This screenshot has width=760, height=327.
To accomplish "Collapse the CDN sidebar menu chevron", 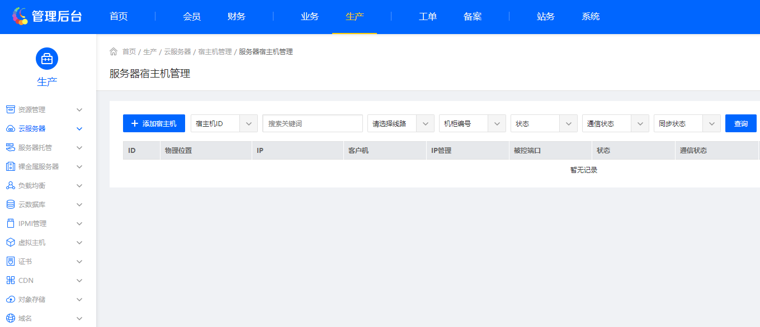I will (x=79, y=280).
